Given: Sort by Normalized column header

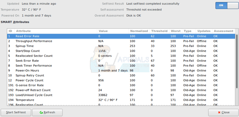Looking at the screenshot, I should 139,31.
